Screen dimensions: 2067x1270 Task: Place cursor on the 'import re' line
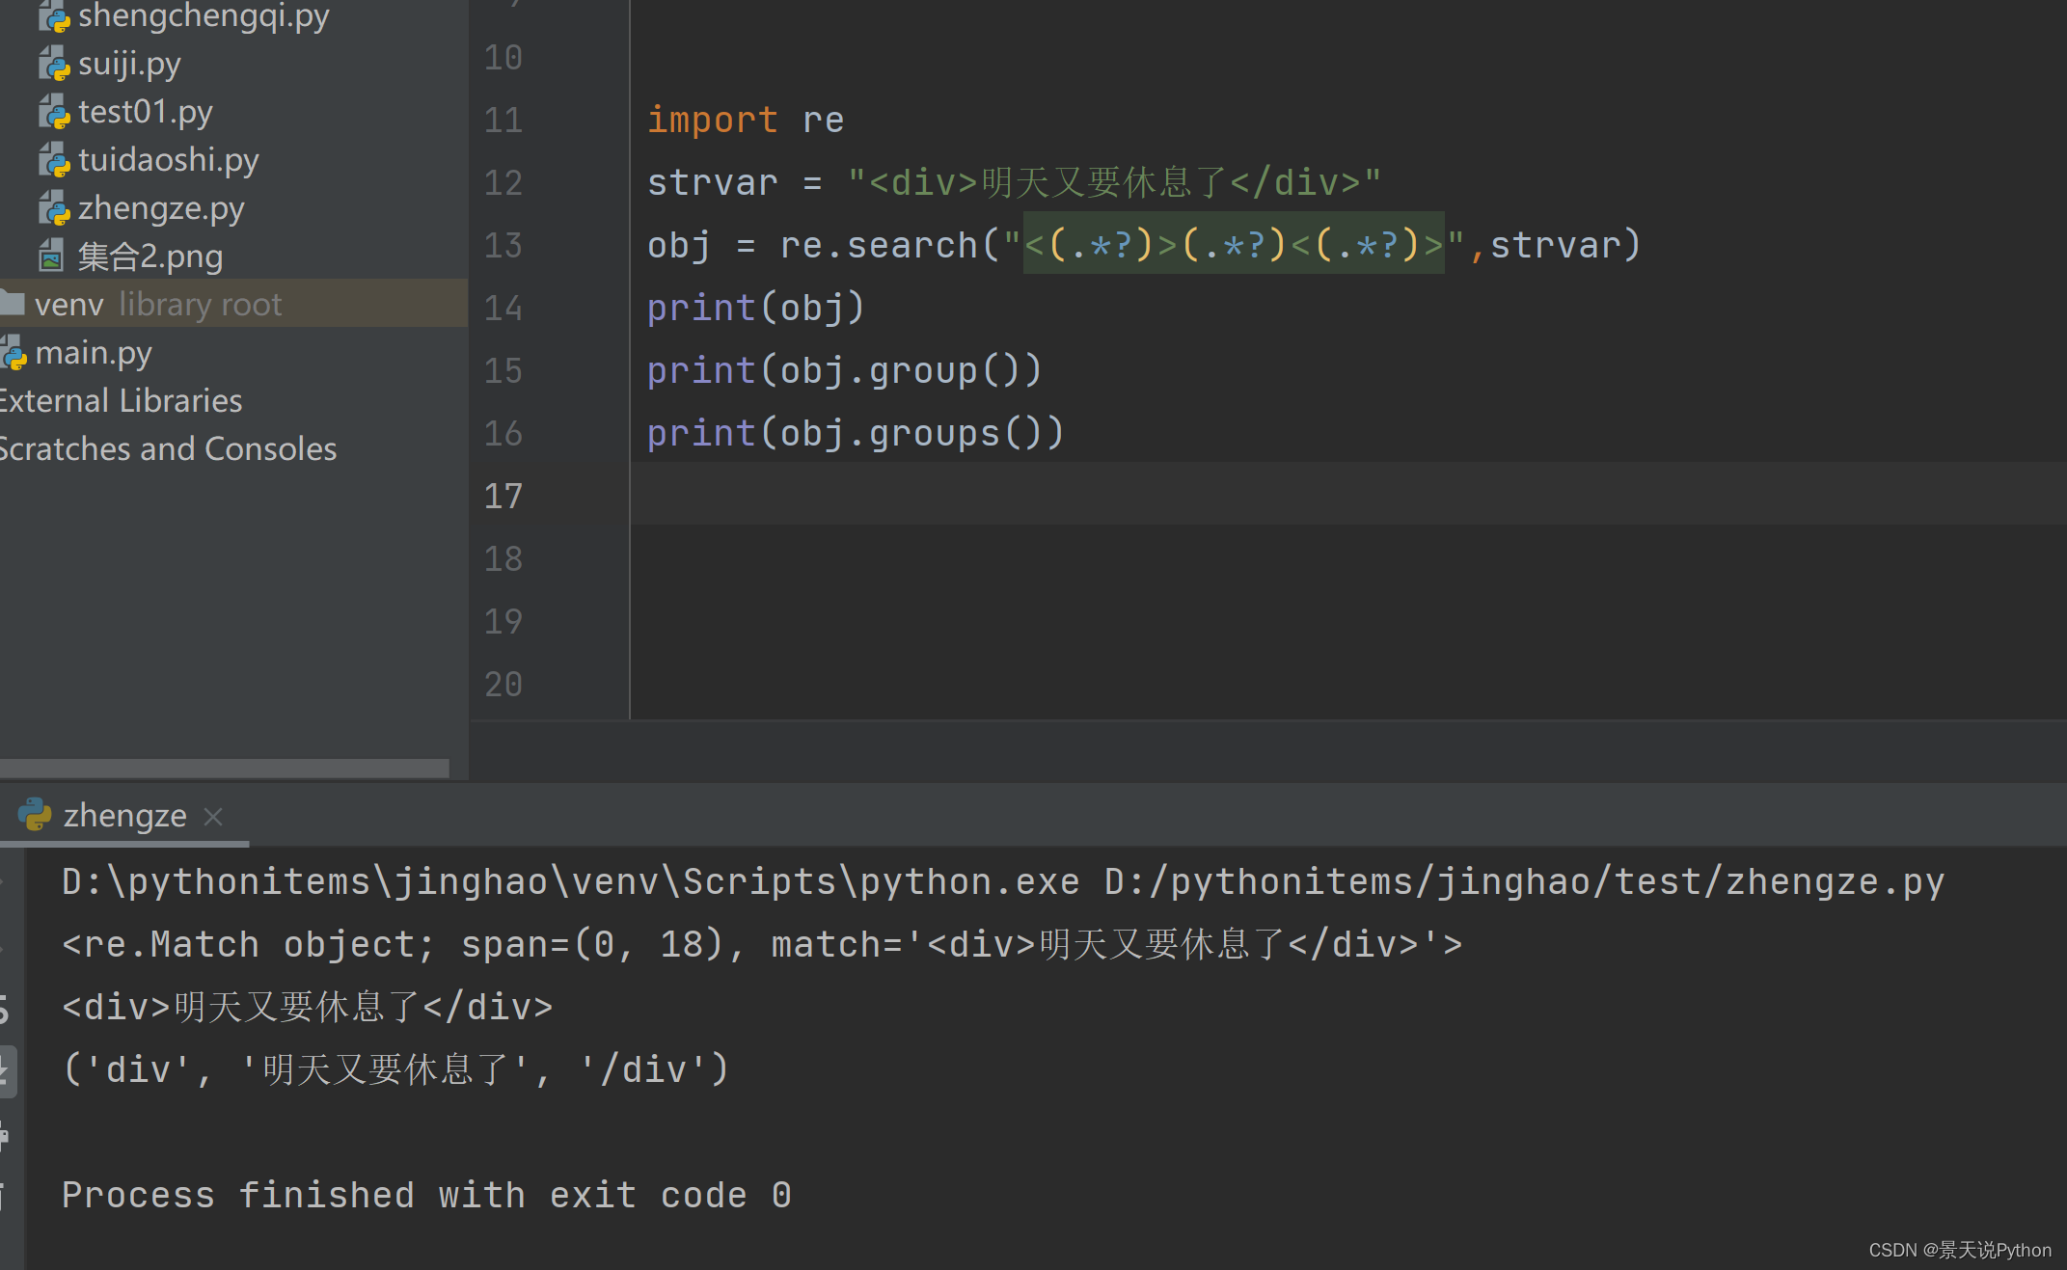coord(746,121)
